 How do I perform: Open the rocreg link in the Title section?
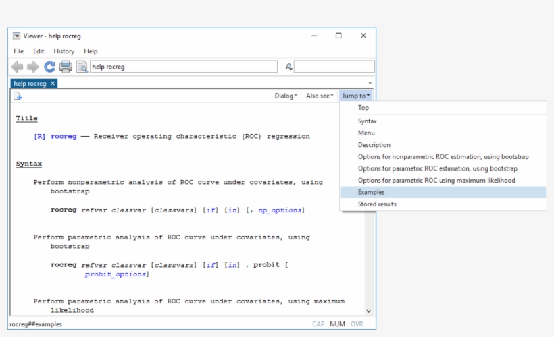pos(64,136)
